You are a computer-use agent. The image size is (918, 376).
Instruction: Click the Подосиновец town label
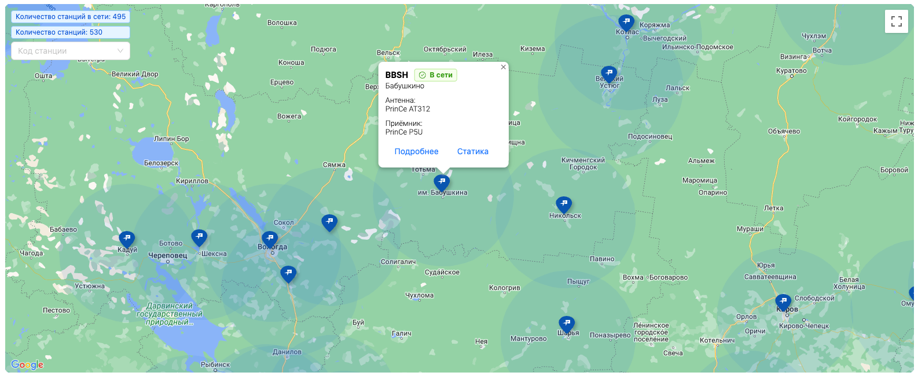[650, 137]
